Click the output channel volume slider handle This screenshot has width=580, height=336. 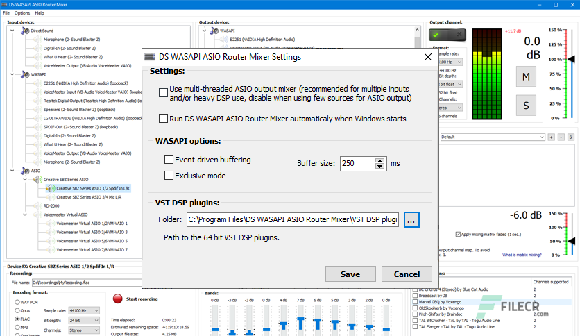572,59
